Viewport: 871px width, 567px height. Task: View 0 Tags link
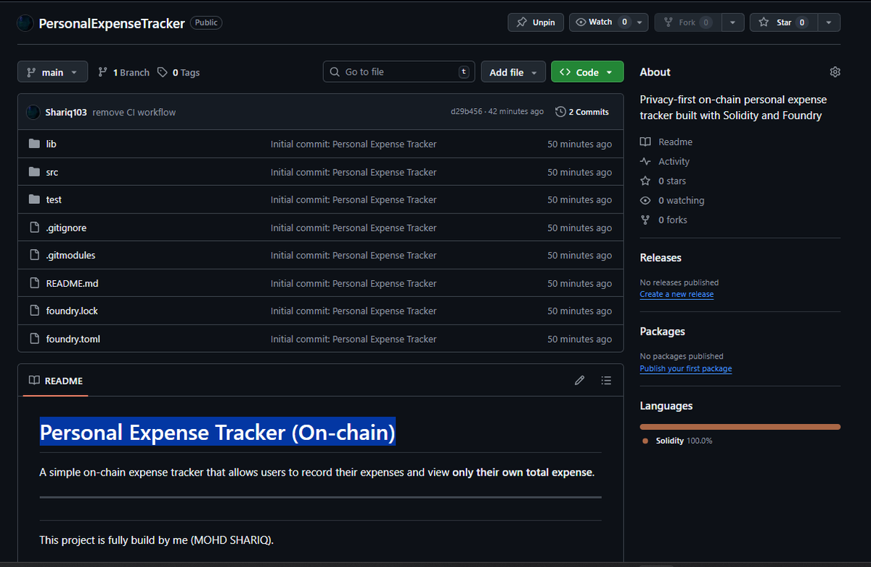[x=179, y=73]
